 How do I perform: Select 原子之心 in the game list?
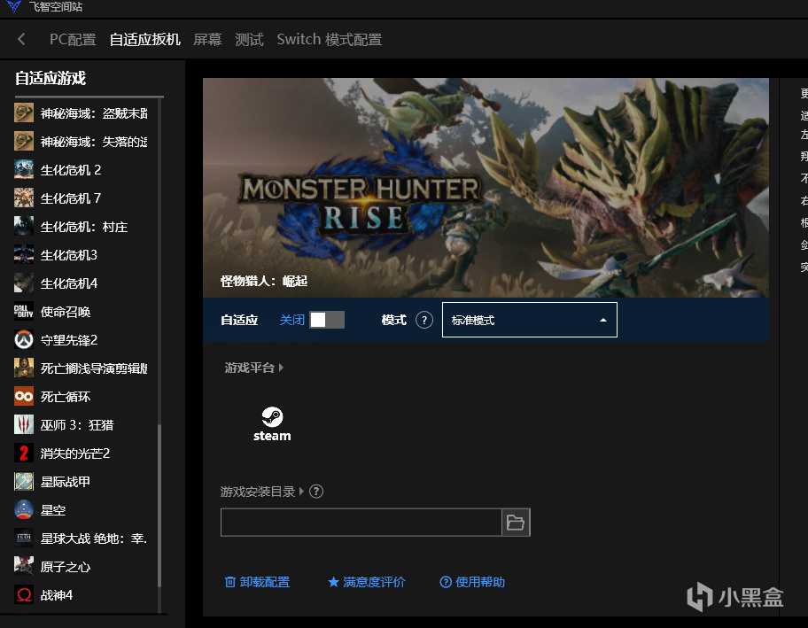coord(66,566)
